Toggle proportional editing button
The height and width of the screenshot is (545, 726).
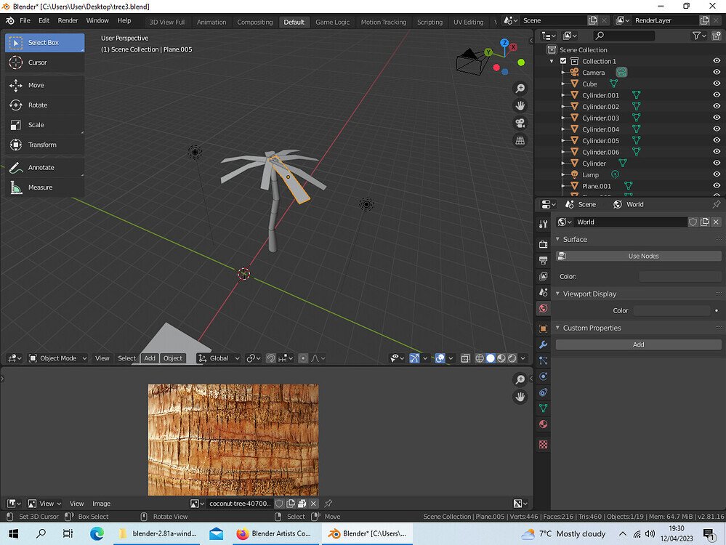click(x=303, y=358)
